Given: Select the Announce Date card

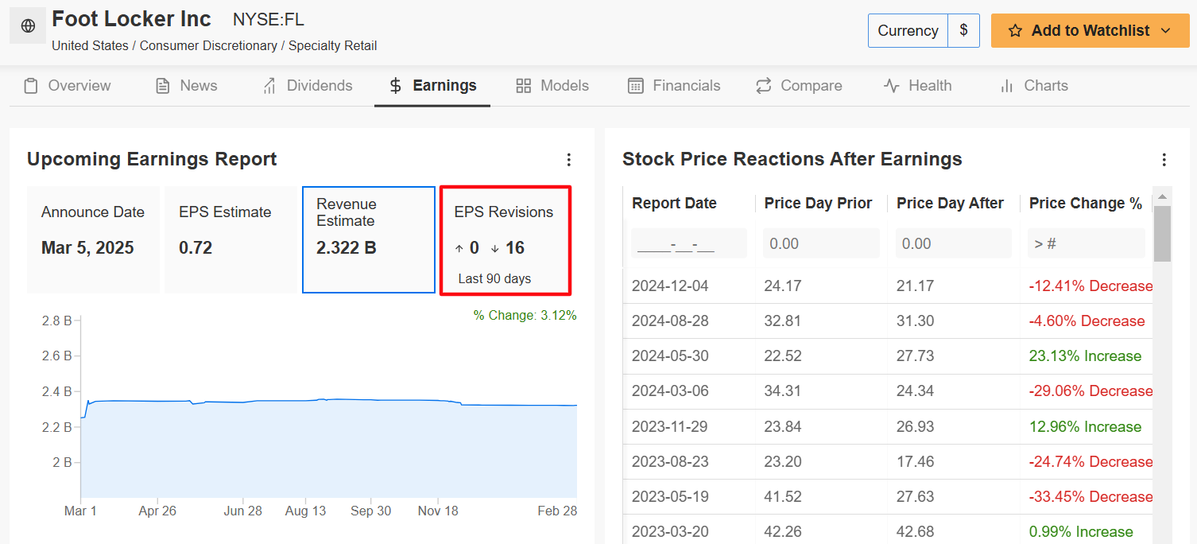Looking at the screenshot, I should click(x=93, y=240).
